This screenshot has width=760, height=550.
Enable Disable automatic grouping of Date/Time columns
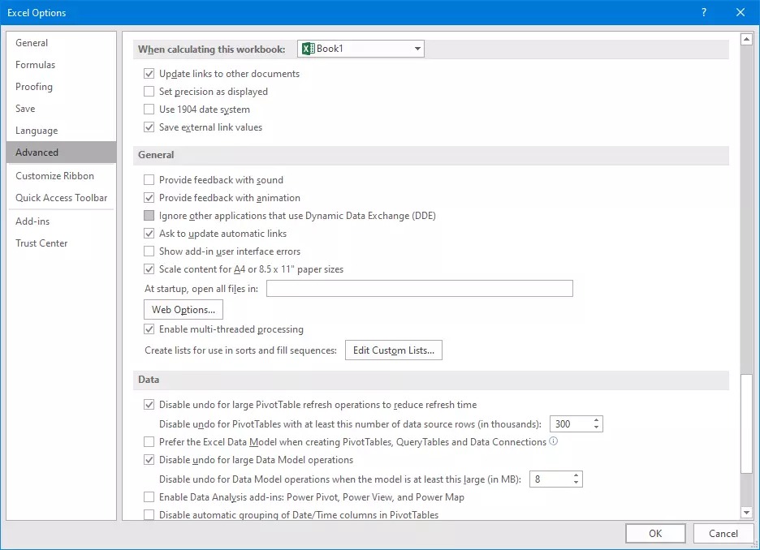149,514
